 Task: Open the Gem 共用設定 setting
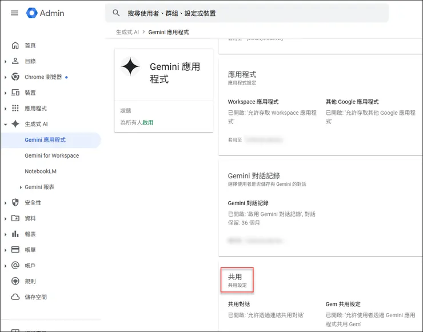pyautogui.click(x=343, y=304)
